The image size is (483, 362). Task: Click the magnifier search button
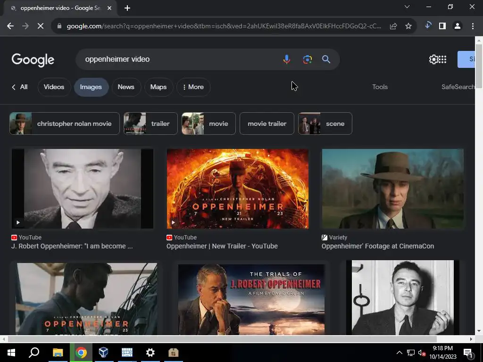[x=326, y=59]
